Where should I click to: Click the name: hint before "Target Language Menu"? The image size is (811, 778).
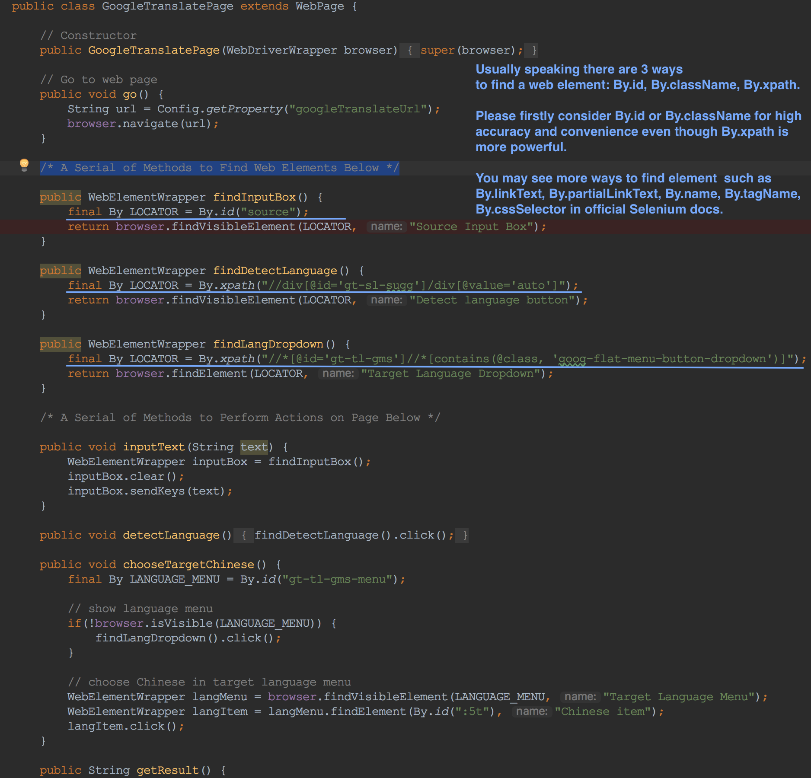click(580, 697)
